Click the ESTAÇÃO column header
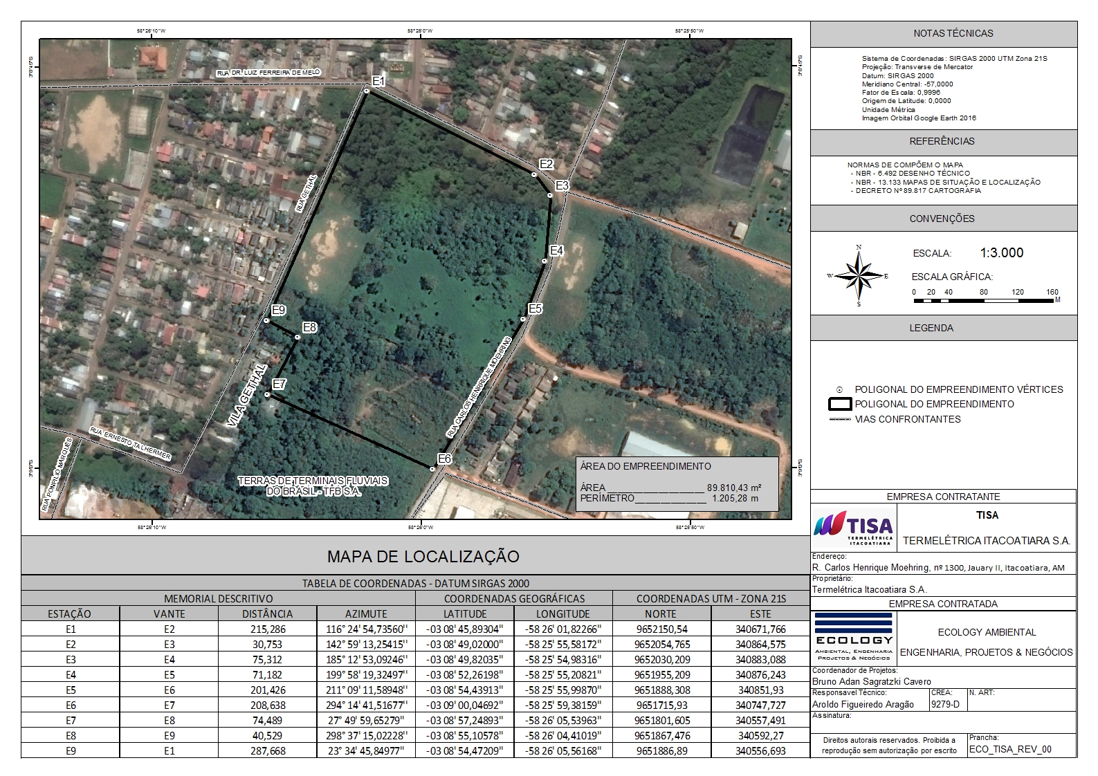This screenshot has height=776, width=1098. (x=70, y=613)
